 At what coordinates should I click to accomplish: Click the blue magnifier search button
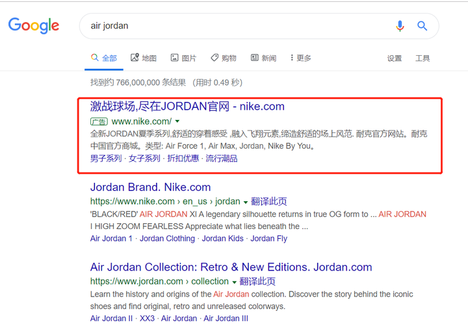(x=422, y=26)
